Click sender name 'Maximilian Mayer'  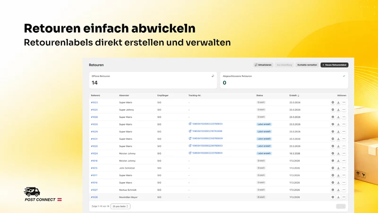click(x=128, y=197)
